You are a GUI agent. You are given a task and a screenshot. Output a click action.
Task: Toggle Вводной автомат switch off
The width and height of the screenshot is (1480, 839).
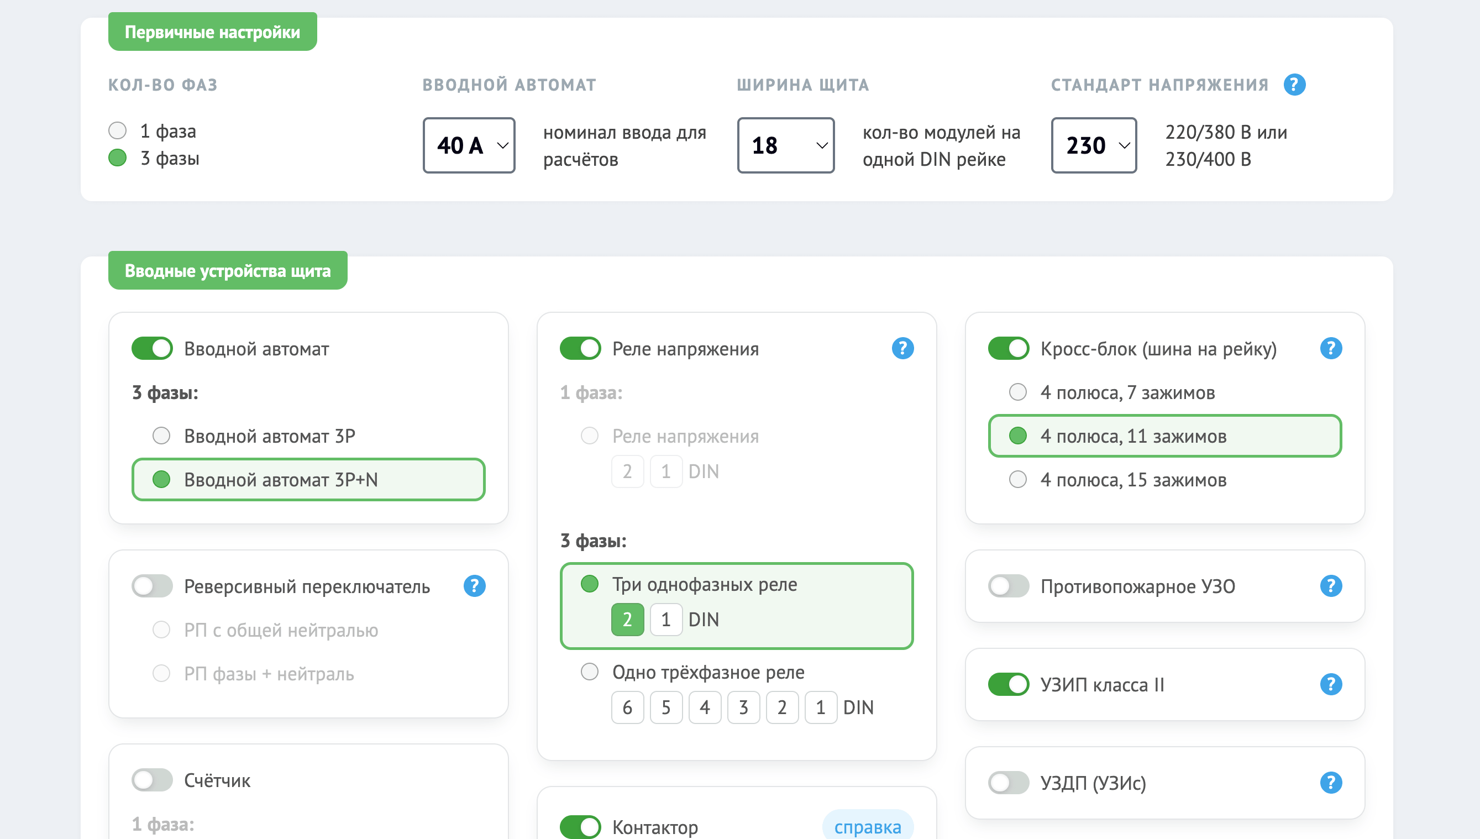point(152,349)
